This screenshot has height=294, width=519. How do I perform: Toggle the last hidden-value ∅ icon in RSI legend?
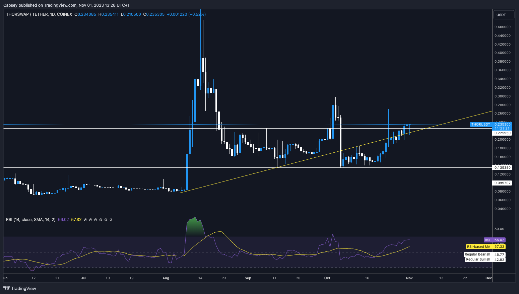click(111, 220)
